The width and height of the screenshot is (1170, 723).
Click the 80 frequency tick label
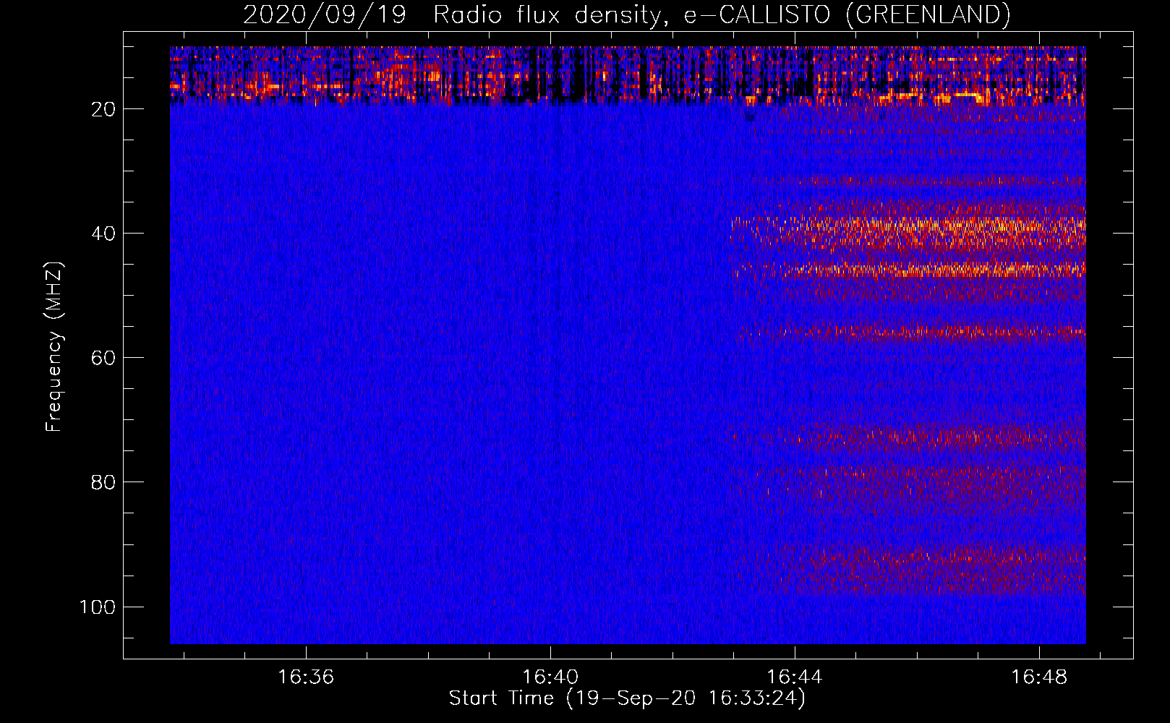(103, 482)
